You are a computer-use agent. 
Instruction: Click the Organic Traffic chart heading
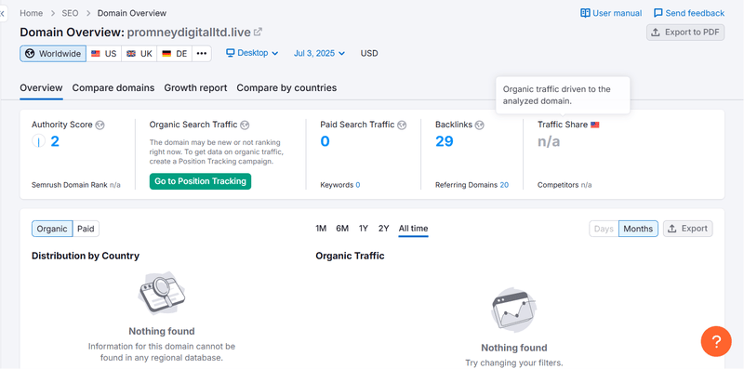pyautogui.click(x=351, y=257)
